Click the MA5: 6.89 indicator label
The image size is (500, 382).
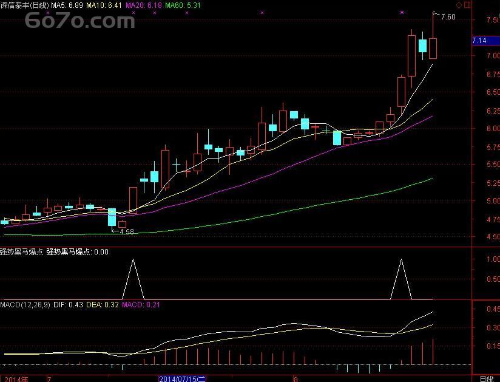coord(67,5)
